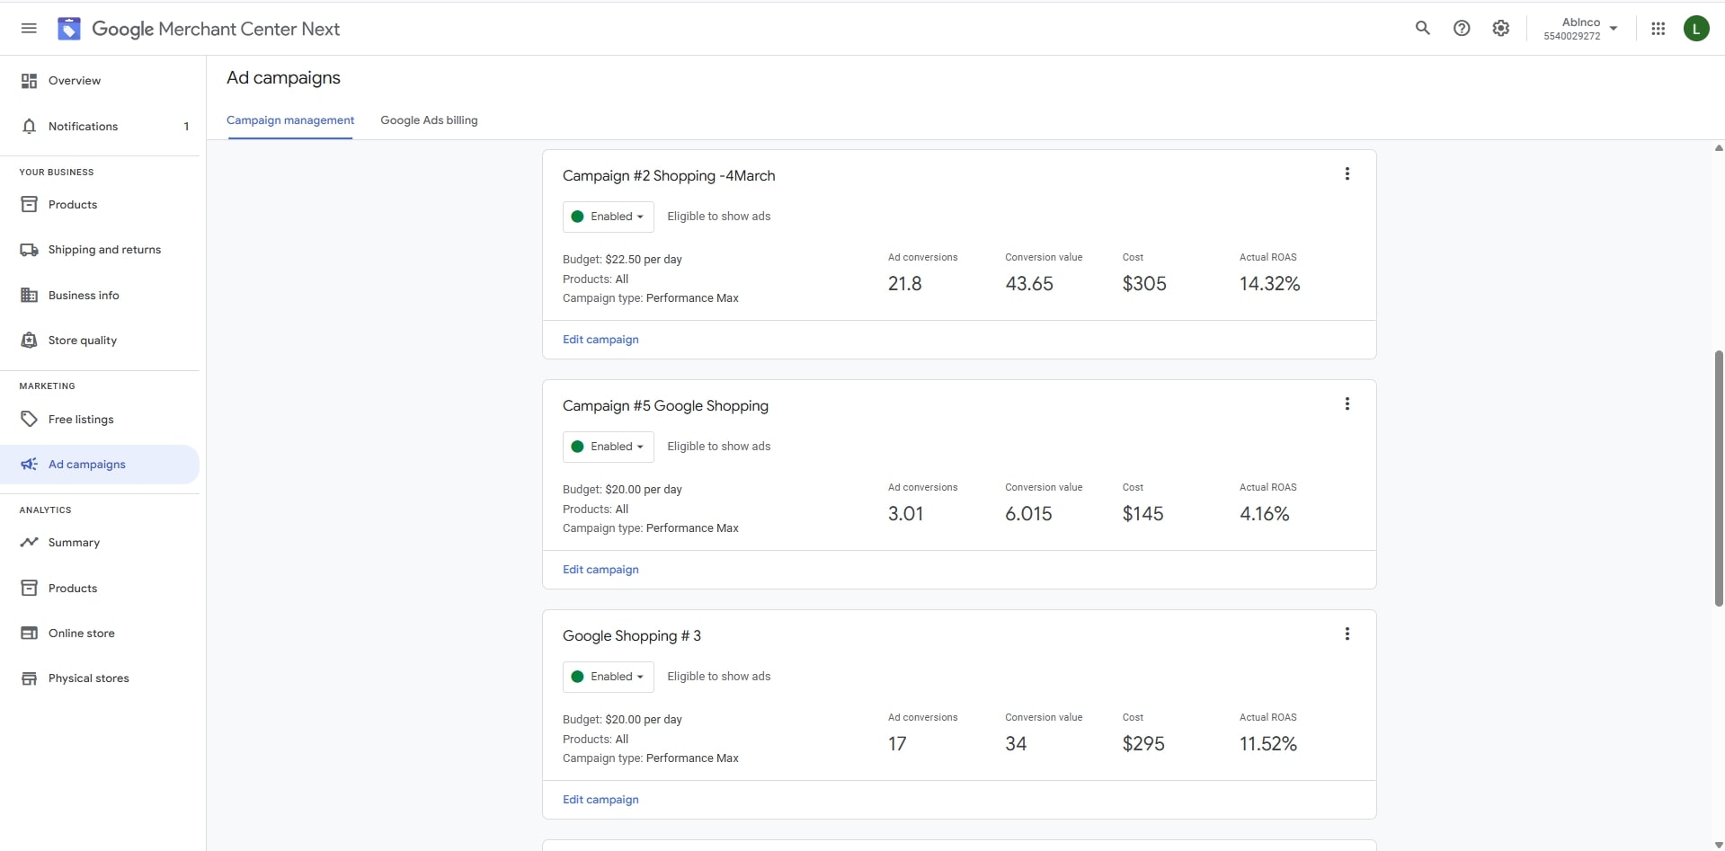The height and width of the screenshot is (851, 1725).
Task: Click the 4.16% Actual ROAS value
Action: (x=1264, y=514)
